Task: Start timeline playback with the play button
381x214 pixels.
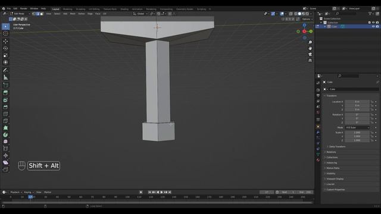Action: point(161,192)
